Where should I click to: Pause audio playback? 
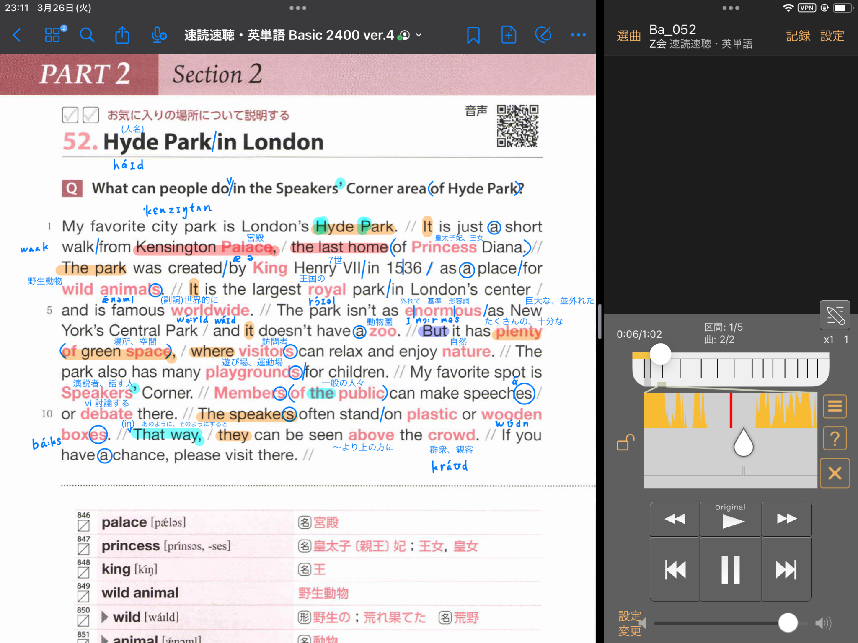[730, 569]
